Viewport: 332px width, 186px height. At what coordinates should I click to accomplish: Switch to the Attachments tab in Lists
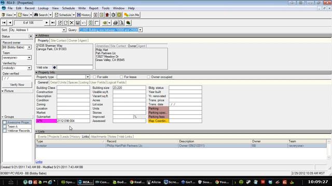pos(99,136)
